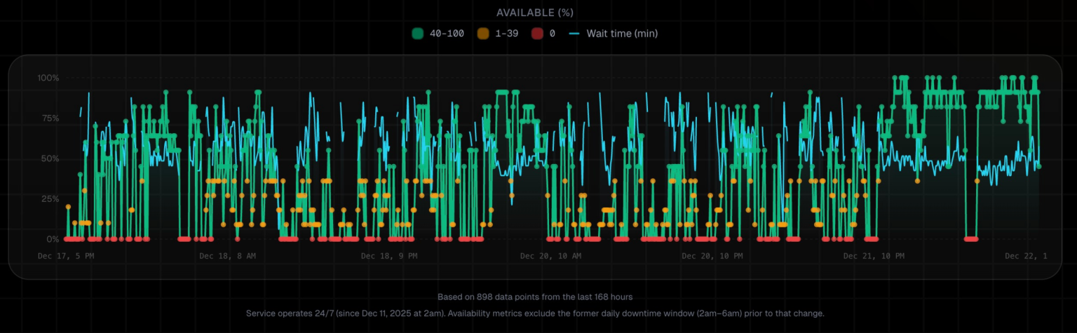
Task: Select the Dec 17, 5 PM axis marker
Action: [x=66, y=256]
